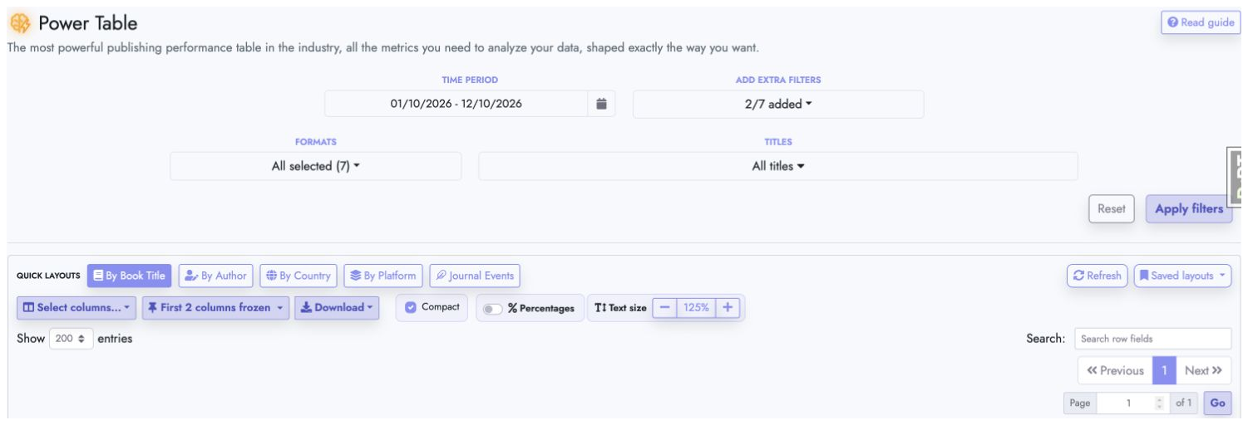Screen dimensions: 1248x425
Task: Go to Next page
Action: pyautogui.click(x=1203, y=371)
